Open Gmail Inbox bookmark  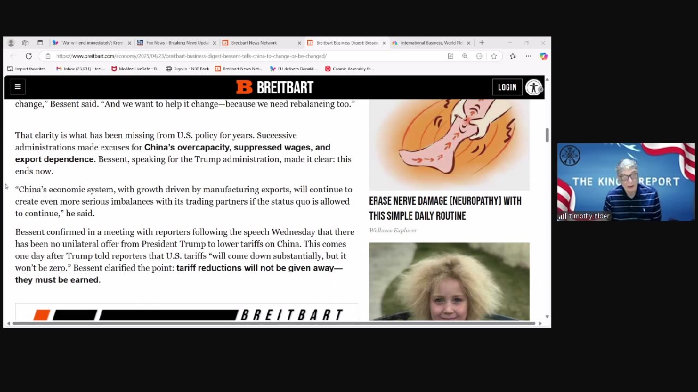(81, 69)
